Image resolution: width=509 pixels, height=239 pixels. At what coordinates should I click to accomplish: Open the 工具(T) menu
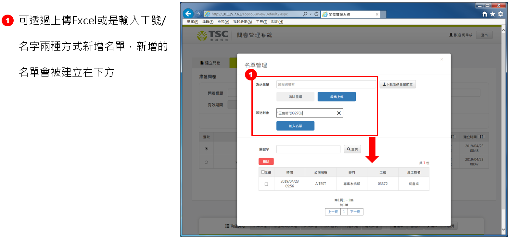[261, 22]
